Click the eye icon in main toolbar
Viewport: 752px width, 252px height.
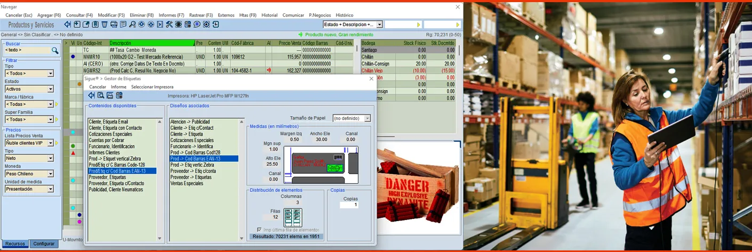point(179,25)
